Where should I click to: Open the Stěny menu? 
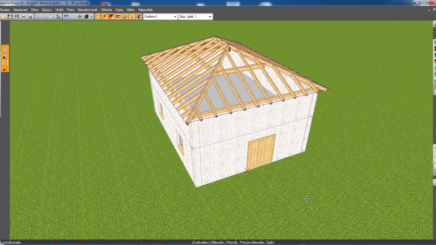click(131, 10)
